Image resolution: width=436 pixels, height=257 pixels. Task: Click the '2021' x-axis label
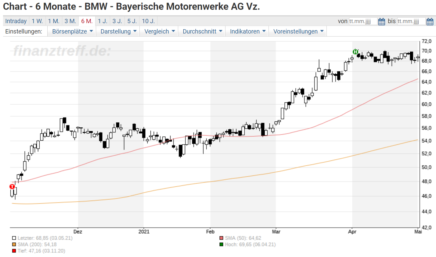(144, 232)
